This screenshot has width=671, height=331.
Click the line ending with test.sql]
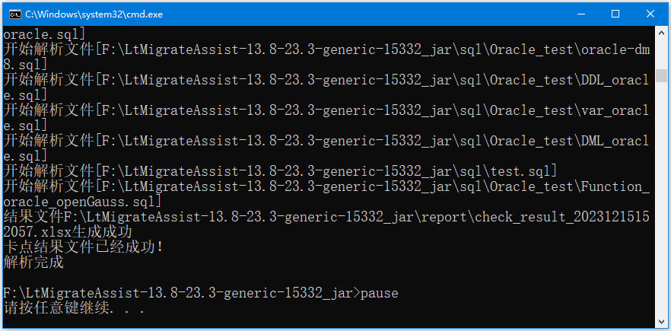[x=280, y=171]
